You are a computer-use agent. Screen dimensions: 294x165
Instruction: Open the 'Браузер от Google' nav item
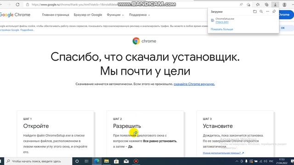pyautogui.click(x=88, y=15)
